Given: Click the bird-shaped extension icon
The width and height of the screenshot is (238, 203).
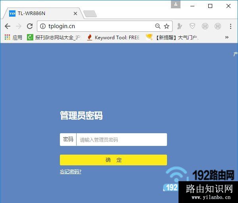Looking at the screenshot, I should coord(180,26).
